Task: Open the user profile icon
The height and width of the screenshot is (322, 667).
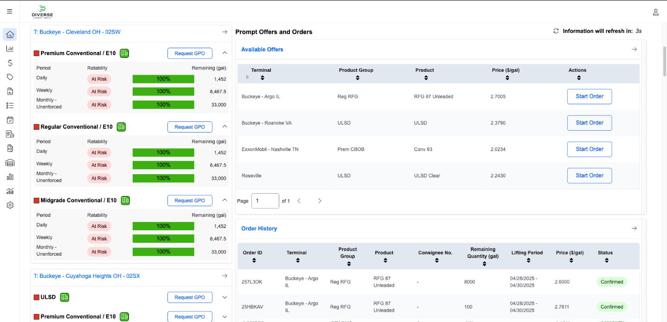Action: (x=656, y=12)
